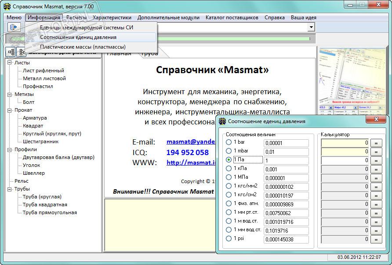
Task: Select the 1 Па radio button
Action: click(x=229, y=159)
